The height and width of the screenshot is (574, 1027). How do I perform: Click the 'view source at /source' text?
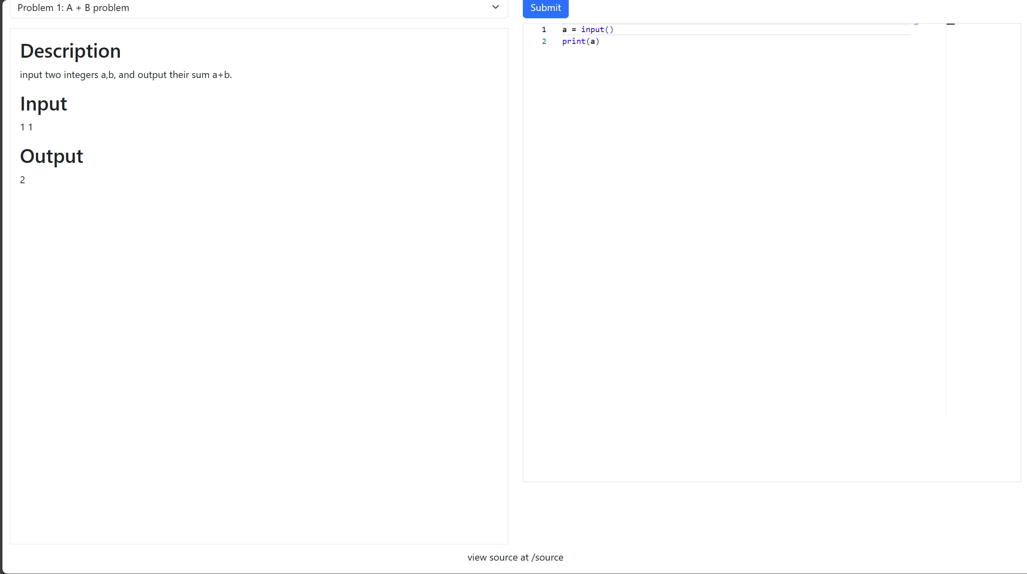click(515, 557)
